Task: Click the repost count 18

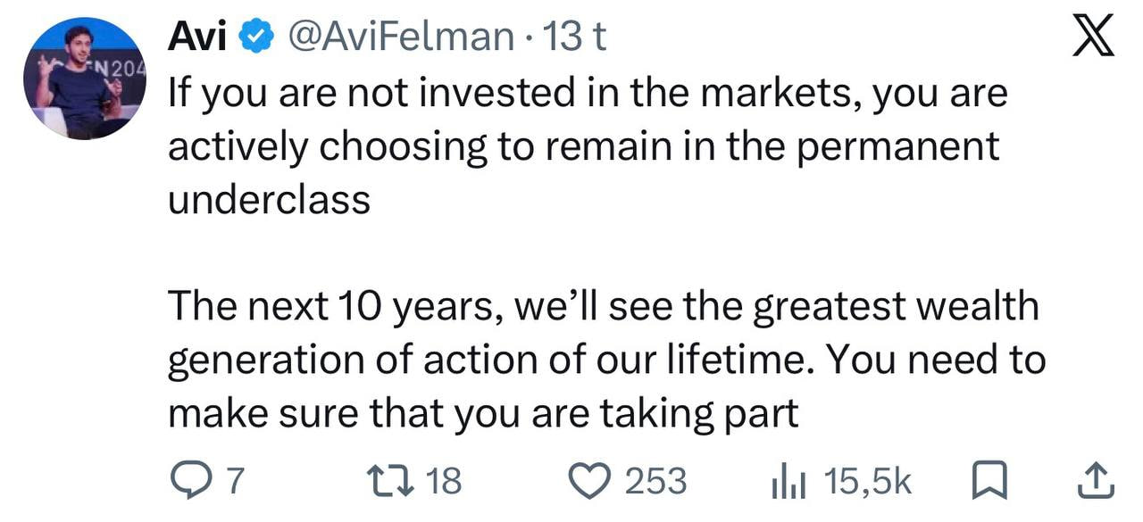Action: click(445, 482)
